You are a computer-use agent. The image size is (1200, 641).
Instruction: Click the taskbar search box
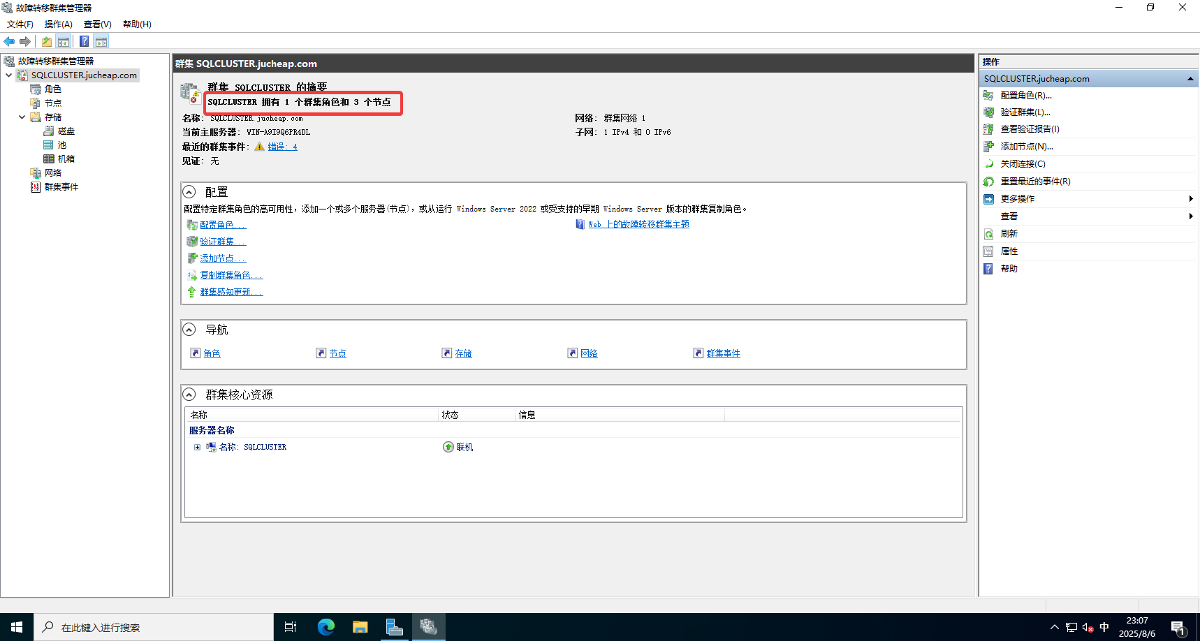154,627
